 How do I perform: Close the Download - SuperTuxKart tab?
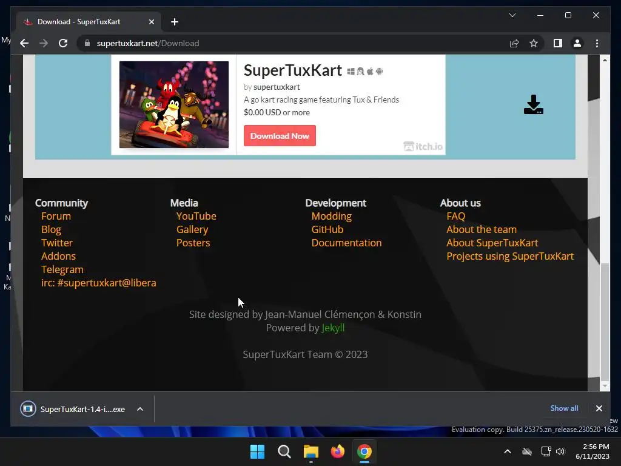[x=151, y=22]
